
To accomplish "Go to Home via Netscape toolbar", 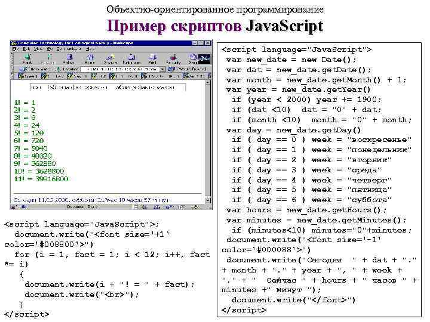I will click(x=90, y=58).
